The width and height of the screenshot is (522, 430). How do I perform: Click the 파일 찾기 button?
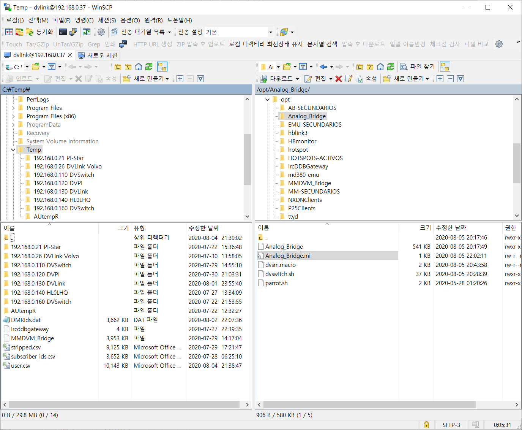[418, 67]
